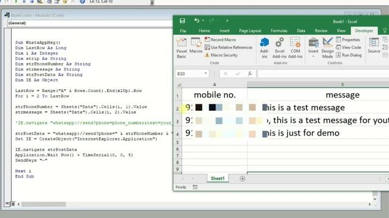
Task: Click the "End Sub" code line
Action: (x=24, y=176)
